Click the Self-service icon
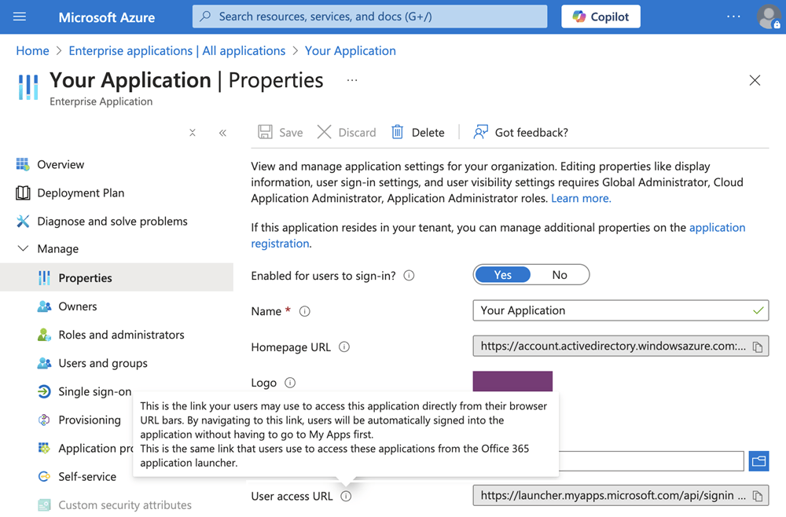This screenshot has width=786, height=517. (x=44, y=476)
